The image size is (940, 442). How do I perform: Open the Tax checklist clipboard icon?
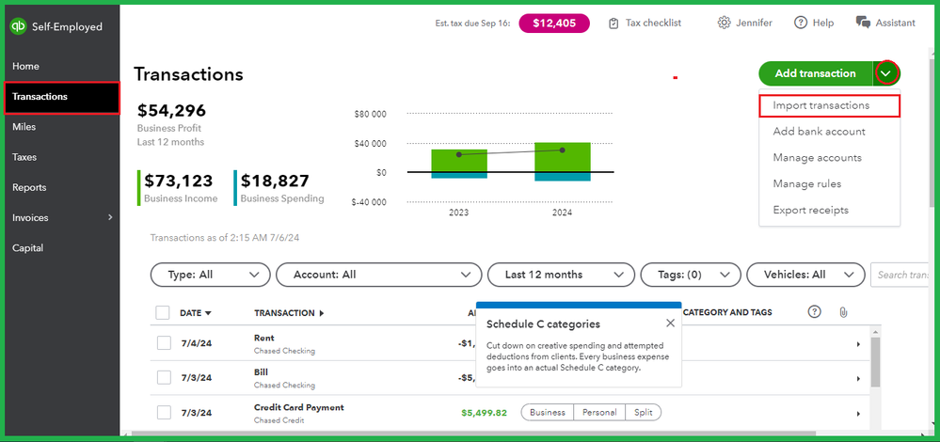[613, 24]
